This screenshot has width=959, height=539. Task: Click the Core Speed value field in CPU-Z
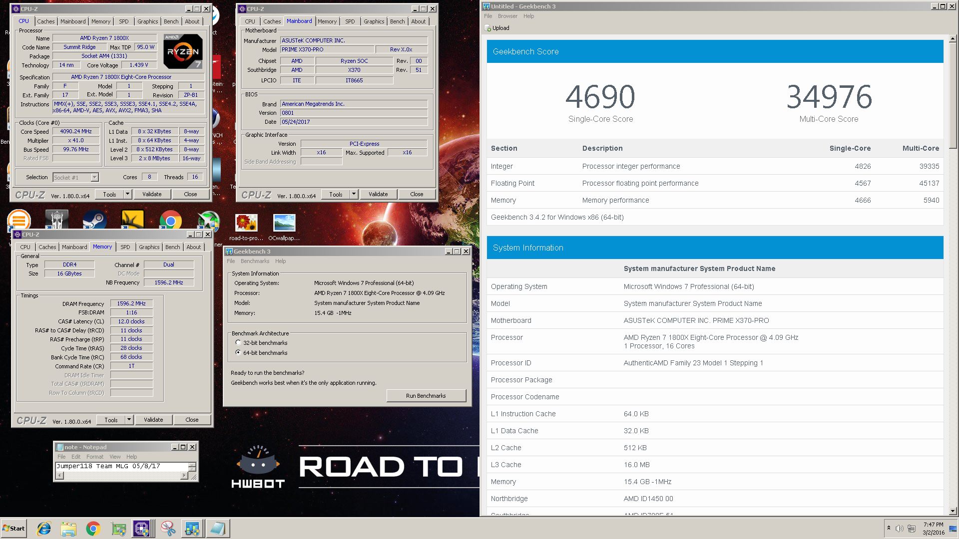click(76, 131)
